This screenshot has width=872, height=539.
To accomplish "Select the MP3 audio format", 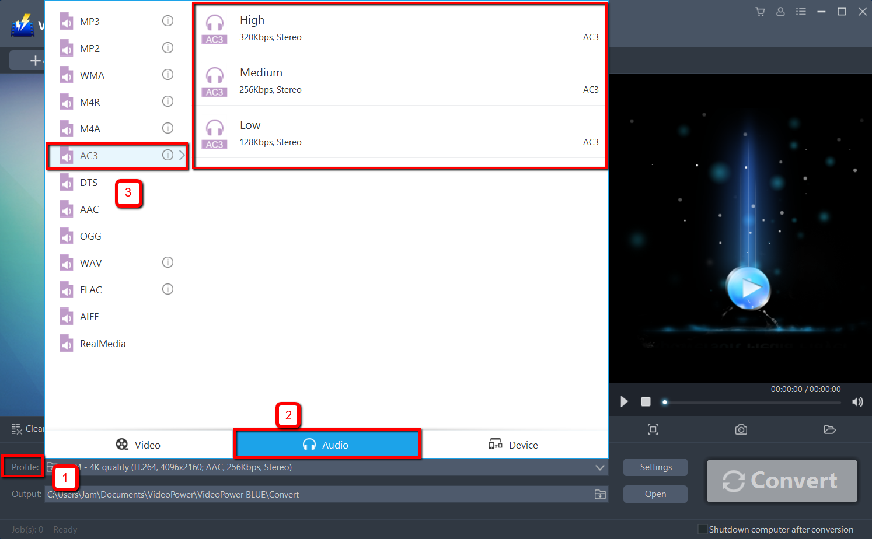I will (x=90, y=21).
